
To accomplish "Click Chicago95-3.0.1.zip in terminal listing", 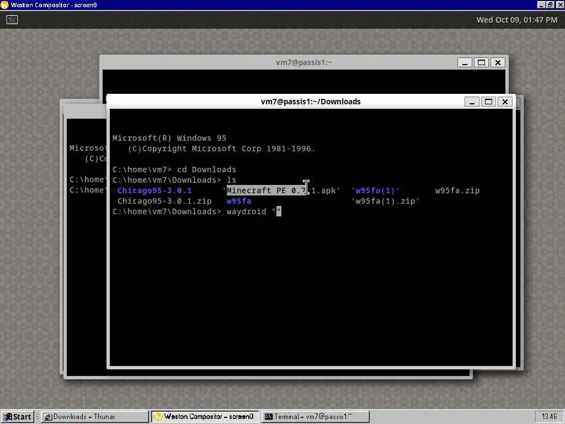I will [164, 201].
